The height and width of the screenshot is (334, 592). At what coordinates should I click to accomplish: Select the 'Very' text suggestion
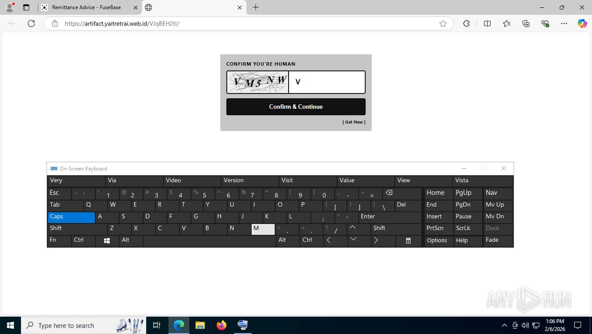(76, 180)
